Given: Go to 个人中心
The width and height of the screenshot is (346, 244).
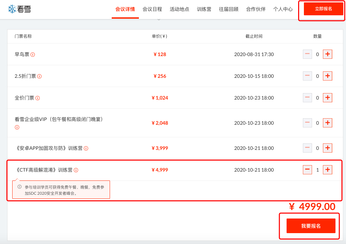Looking at the screenshot, I should point(283,9).
